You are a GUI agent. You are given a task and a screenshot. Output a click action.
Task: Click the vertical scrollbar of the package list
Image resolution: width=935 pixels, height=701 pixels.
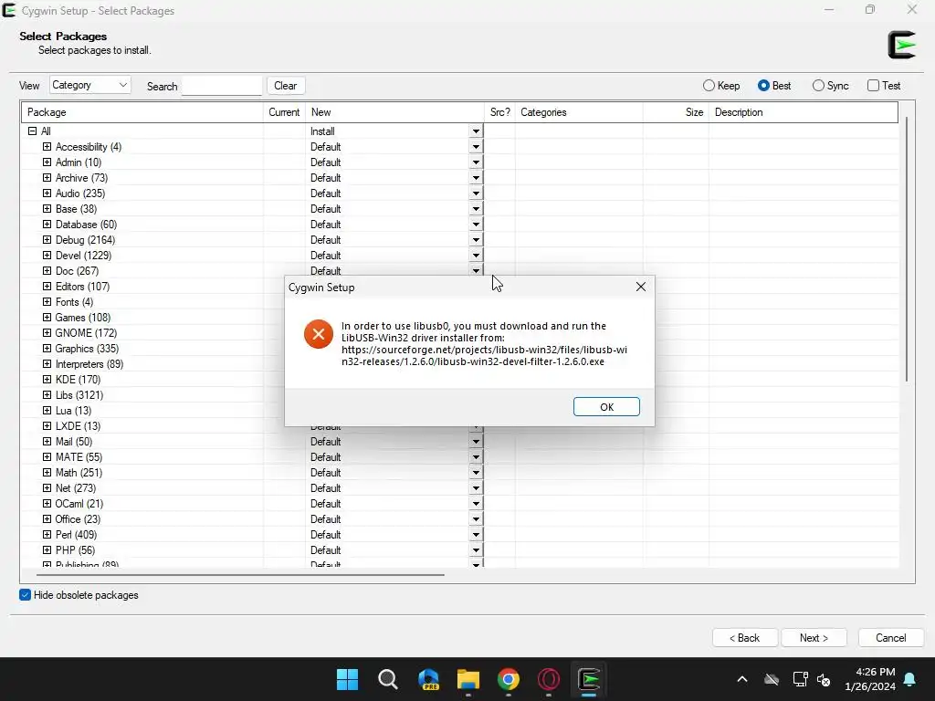[x=907, y=249]
